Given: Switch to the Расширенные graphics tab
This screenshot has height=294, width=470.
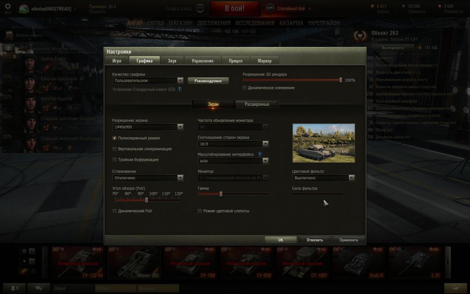Looking at the screenshot, I should [257, 104].
